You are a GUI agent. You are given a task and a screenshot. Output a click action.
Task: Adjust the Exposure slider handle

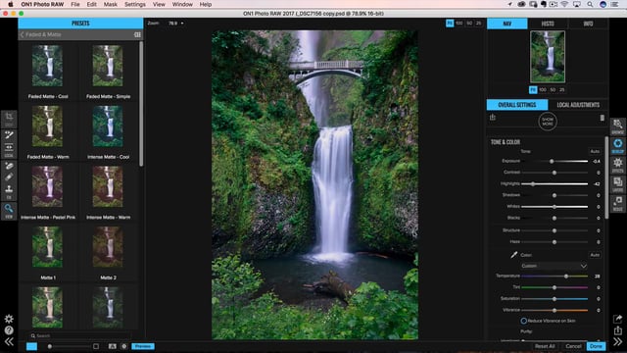click(552, 161)
